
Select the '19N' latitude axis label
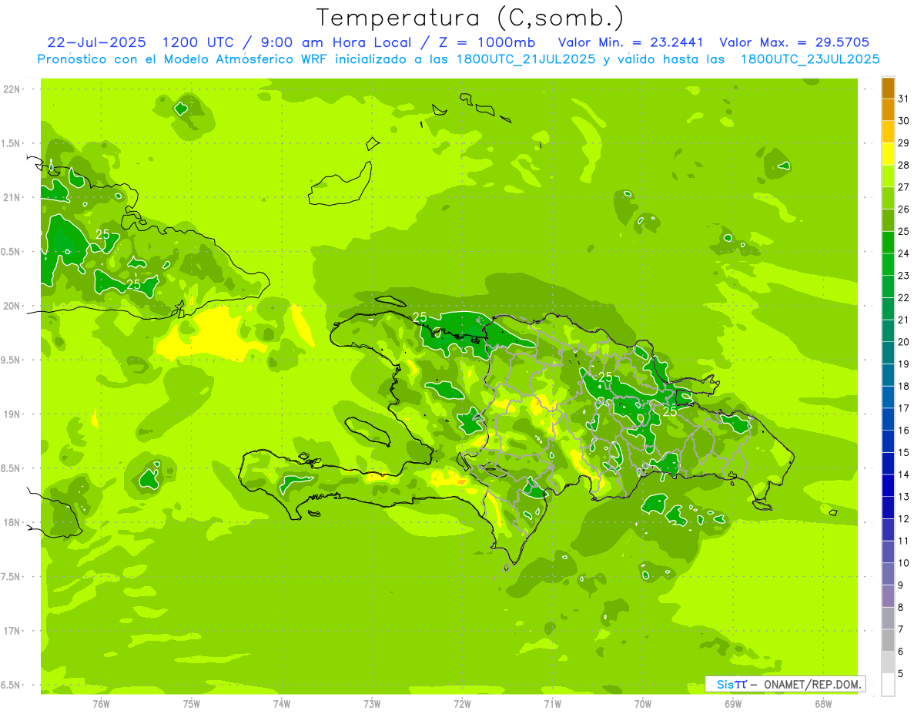12,414
